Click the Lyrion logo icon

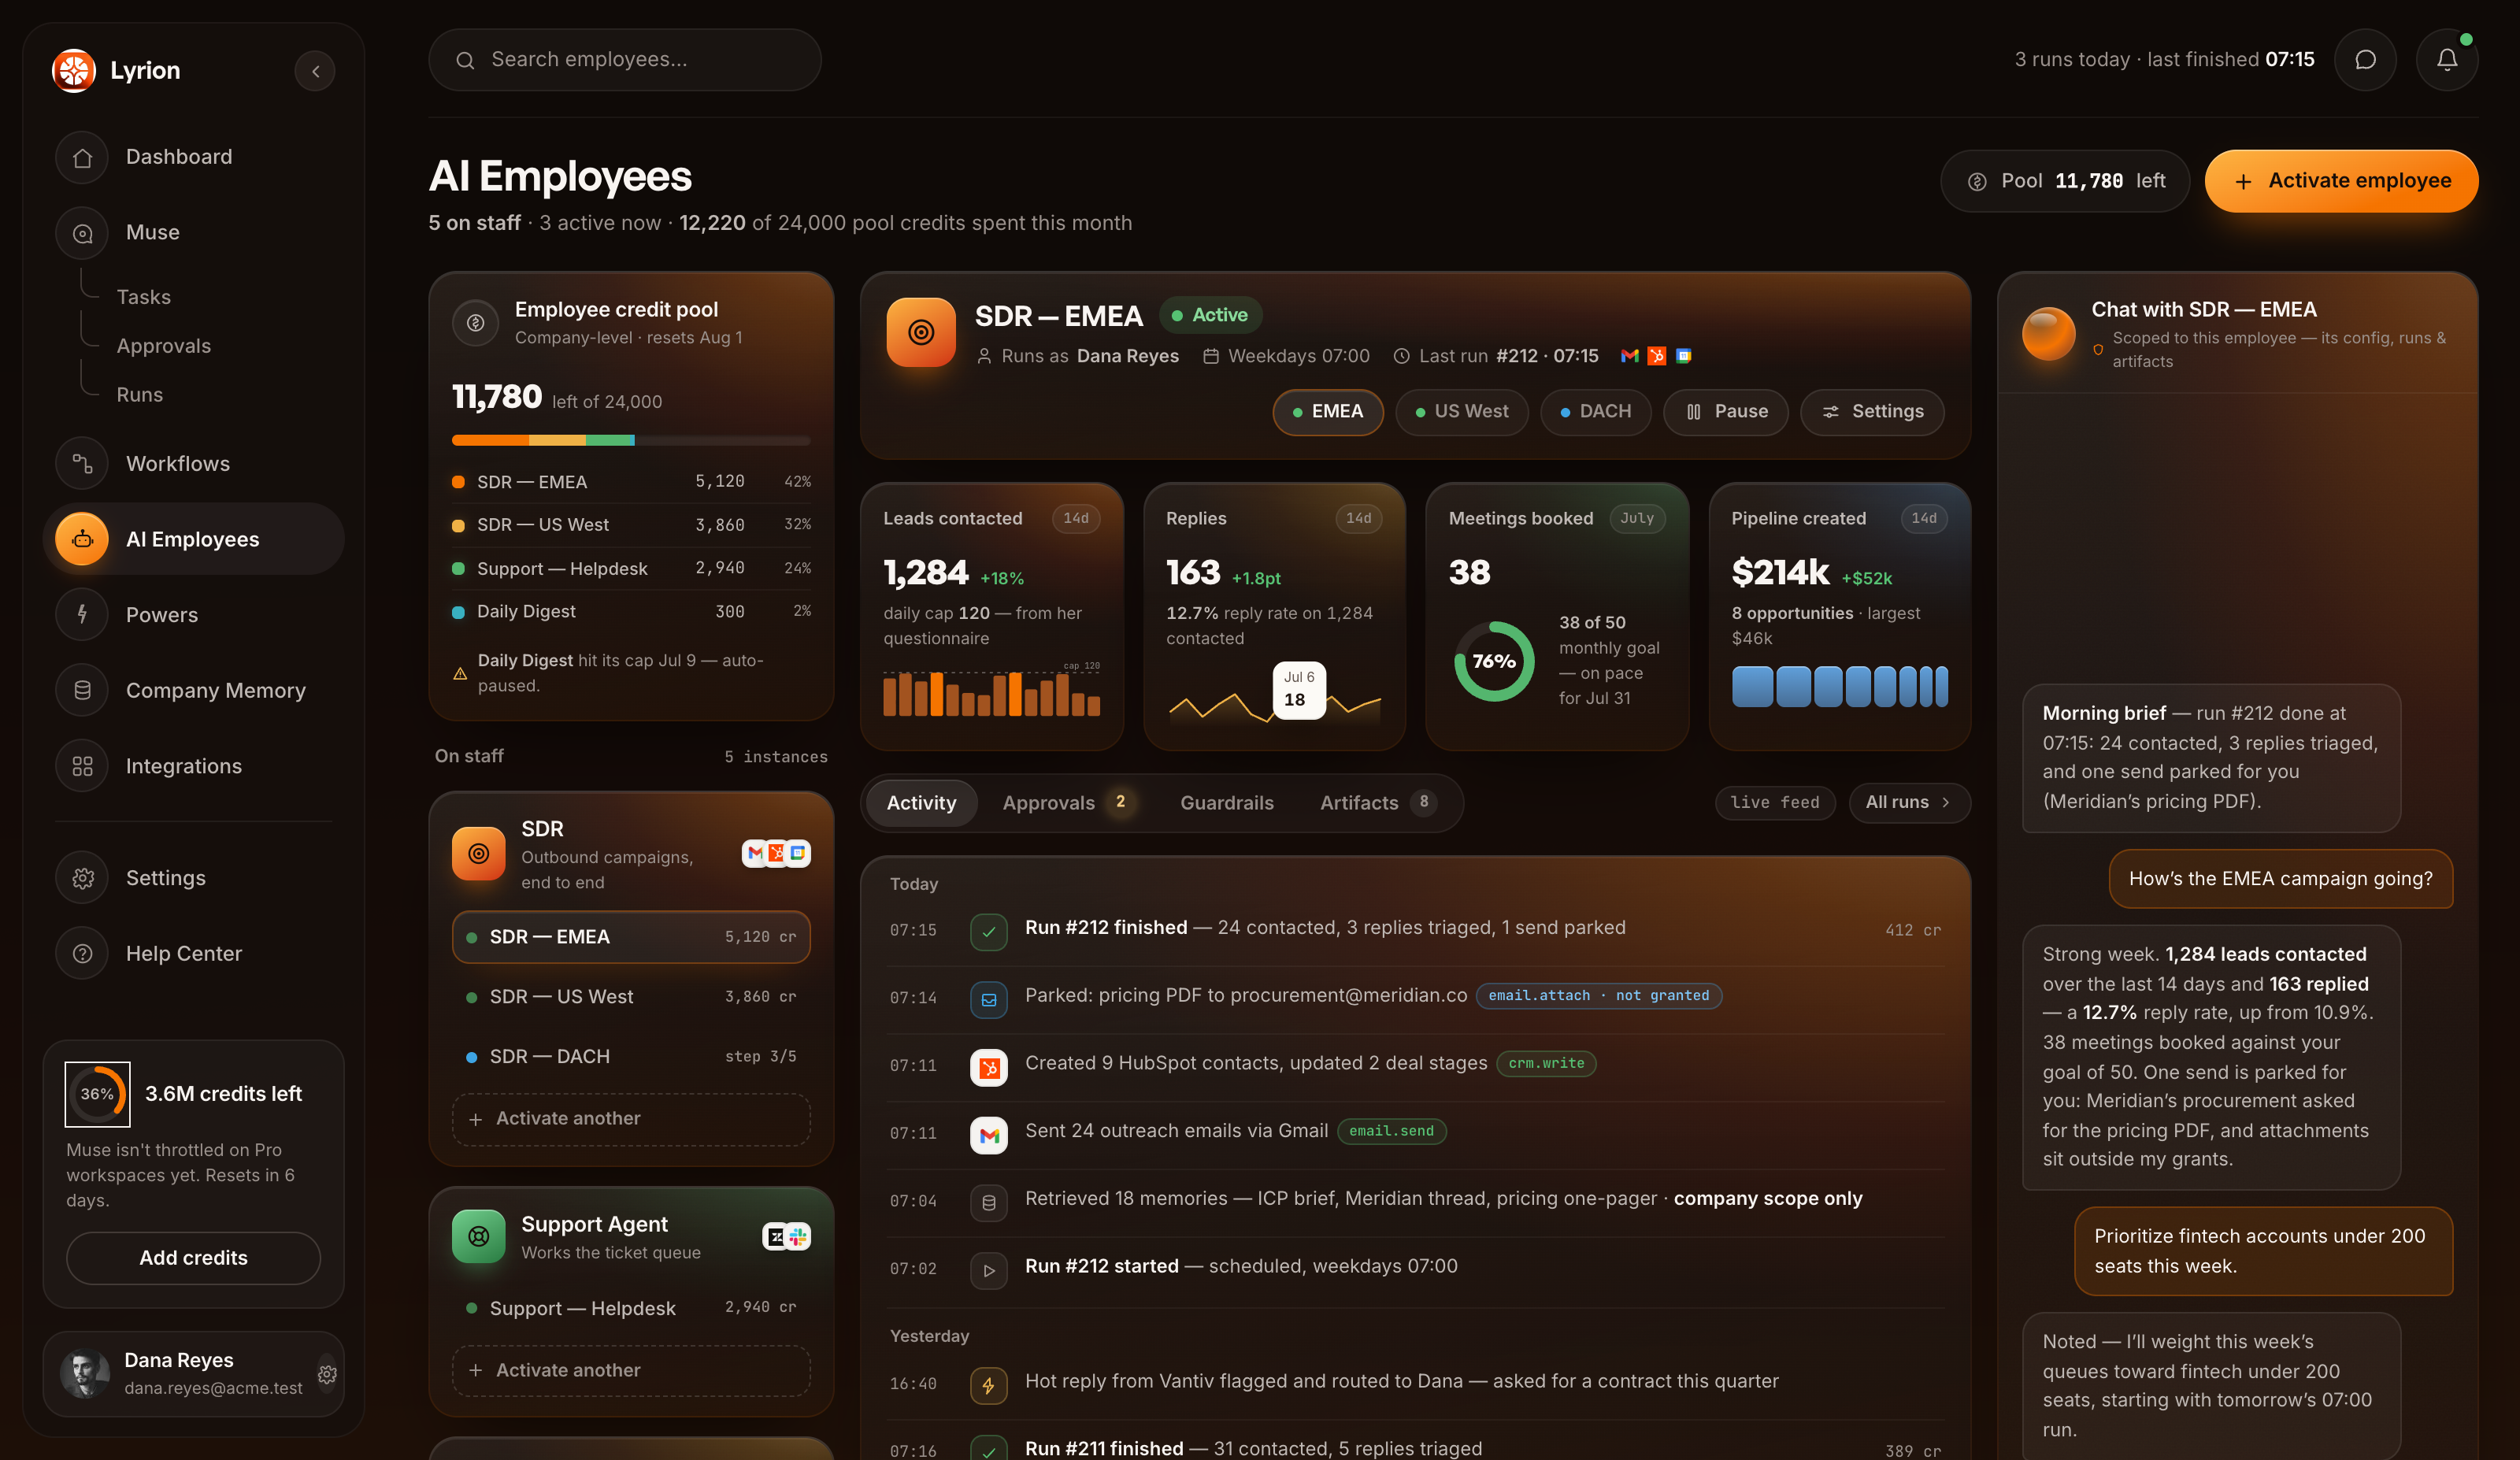(x=74, y=70)
